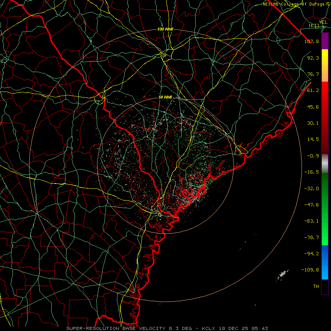331x331 pixels.
Task: Click the 45.6 scale value
Action: click(x=313, y=107)
